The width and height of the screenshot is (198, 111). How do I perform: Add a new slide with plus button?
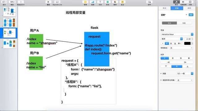[x=21, y=2]
